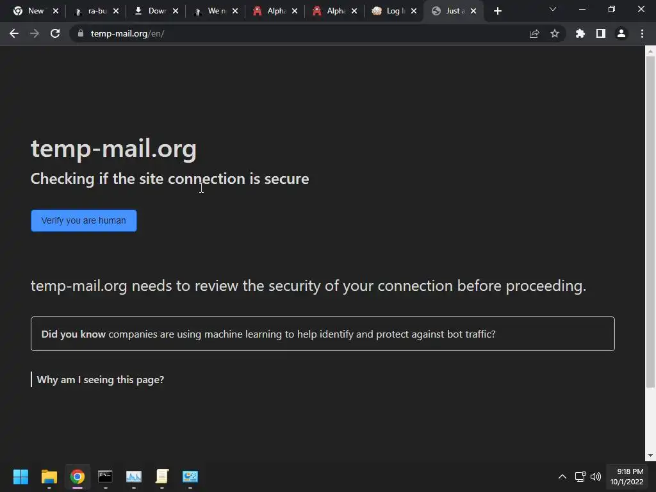Image resolution: width=656 pixels, height=492 pixels.
Task: Open the terminal taskbar icon
Action: click(x=106, y=477)
